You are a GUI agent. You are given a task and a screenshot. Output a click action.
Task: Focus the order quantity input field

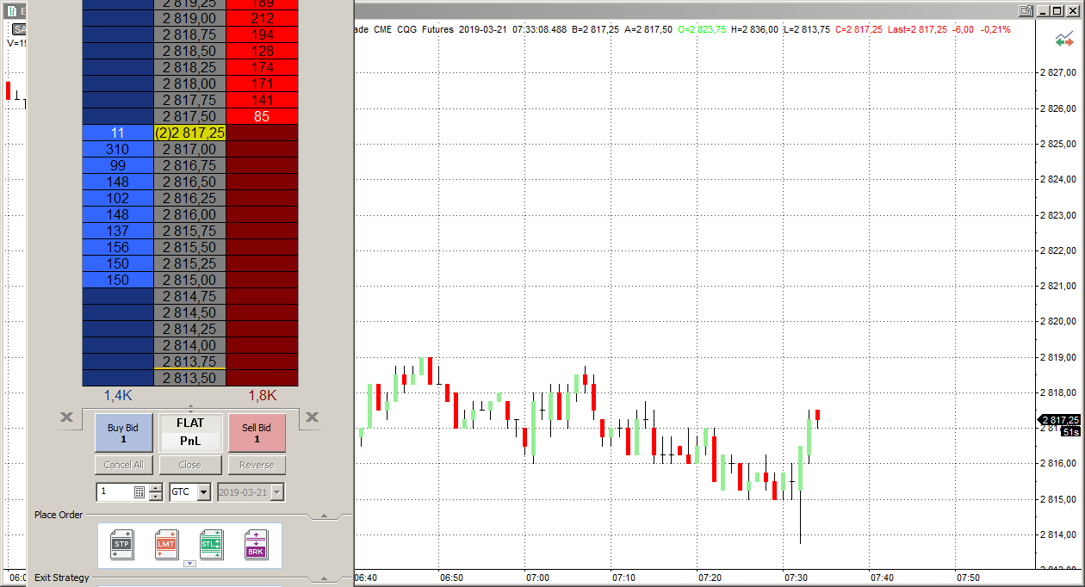tap(115, 492)
